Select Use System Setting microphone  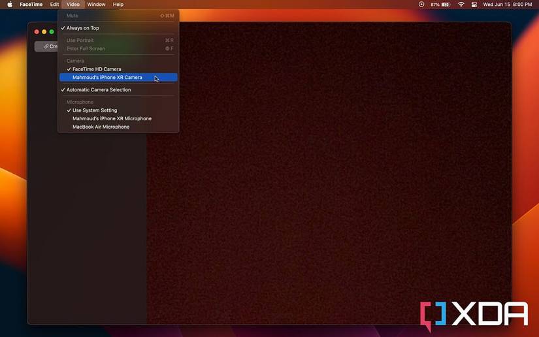click(118, 110)
